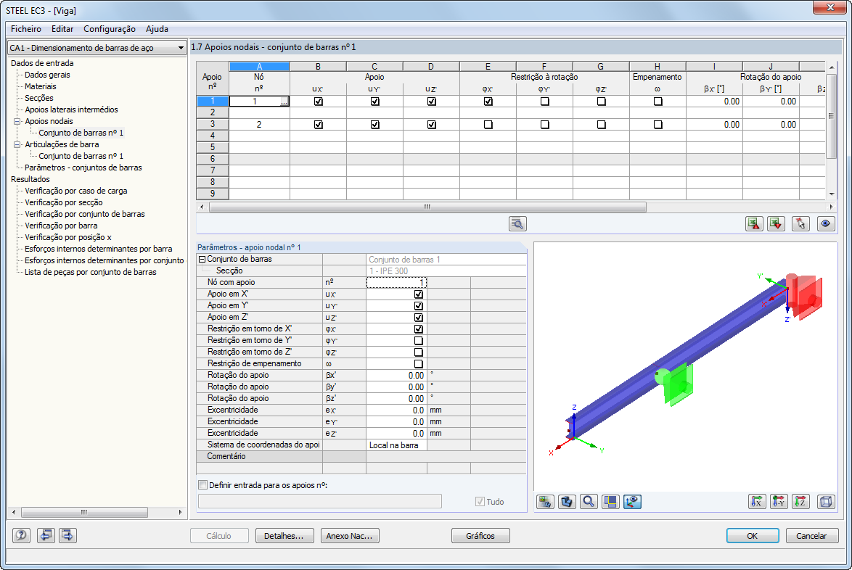Open the Ajuda menu
This screenshot has height=570, width=852.
click(x=157, y=29)
